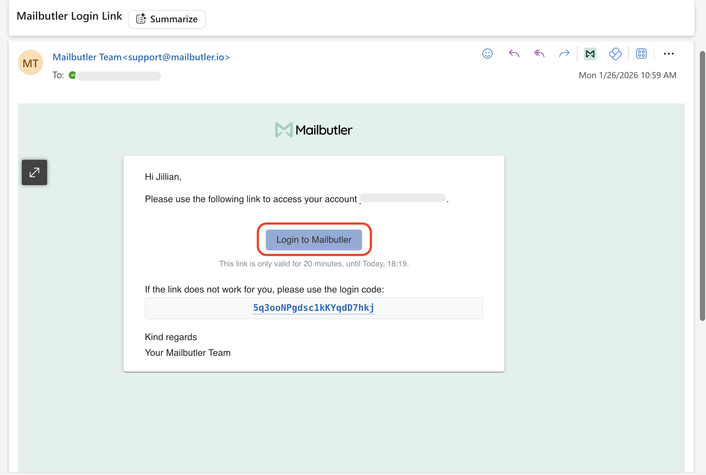Forward this message

564,54
